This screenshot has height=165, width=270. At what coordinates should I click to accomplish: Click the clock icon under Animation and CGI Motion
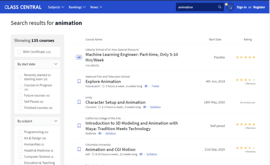coord(93,154)
